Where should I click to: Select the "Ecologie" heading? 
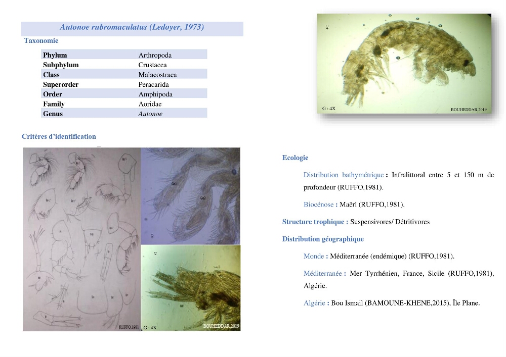296,158
